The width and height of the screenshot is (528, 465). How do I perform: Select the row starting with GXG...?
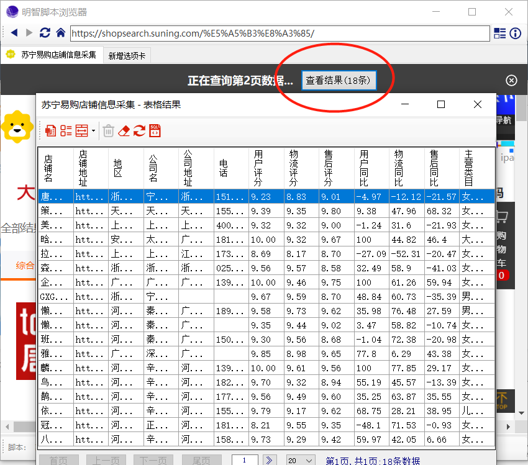pyautogui.click(x=266, y=297)
